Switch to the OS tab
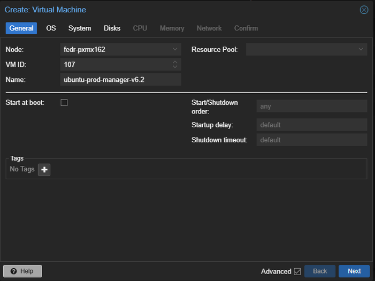 [51, 28]
